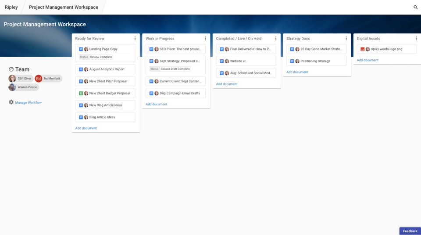Open the Completed / Live / On Hold options menu
This screenshot has height=235, width=421.
[276, 39]
